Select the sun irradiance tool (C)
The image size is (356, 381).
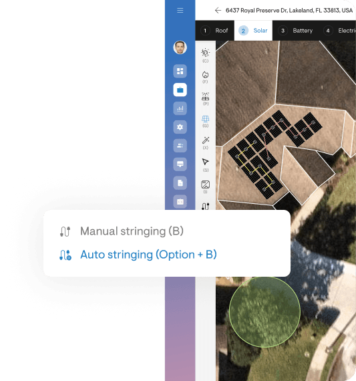click(206, 55)
